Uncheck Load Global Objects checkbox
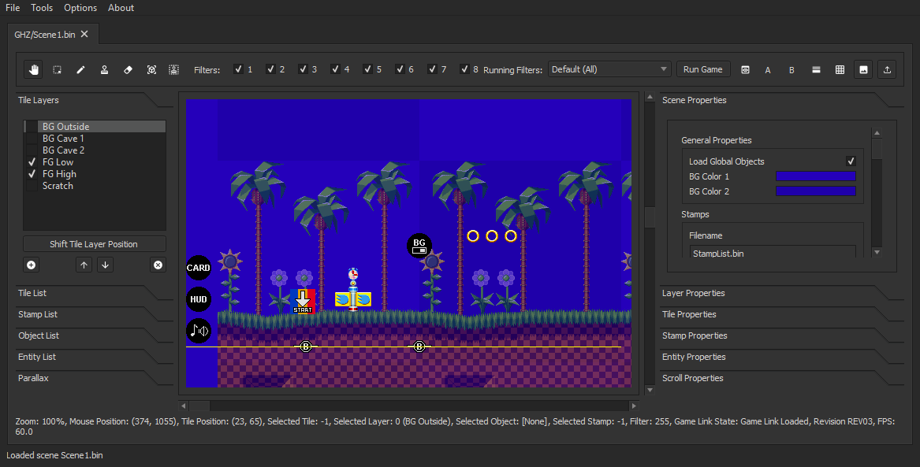 (851, 161)
